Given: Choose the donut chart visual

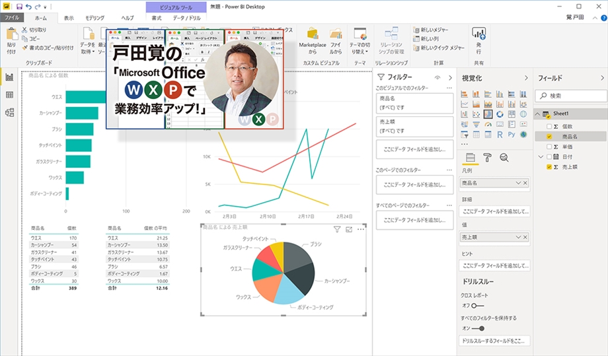Looking at the screenshot, I should (500, 114).
